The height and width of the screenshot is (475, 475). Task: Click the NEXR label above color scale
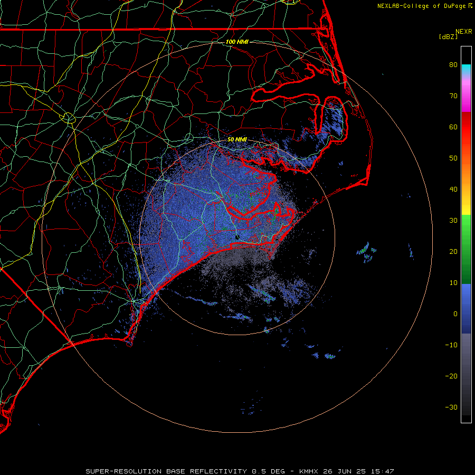click(464, 32)
